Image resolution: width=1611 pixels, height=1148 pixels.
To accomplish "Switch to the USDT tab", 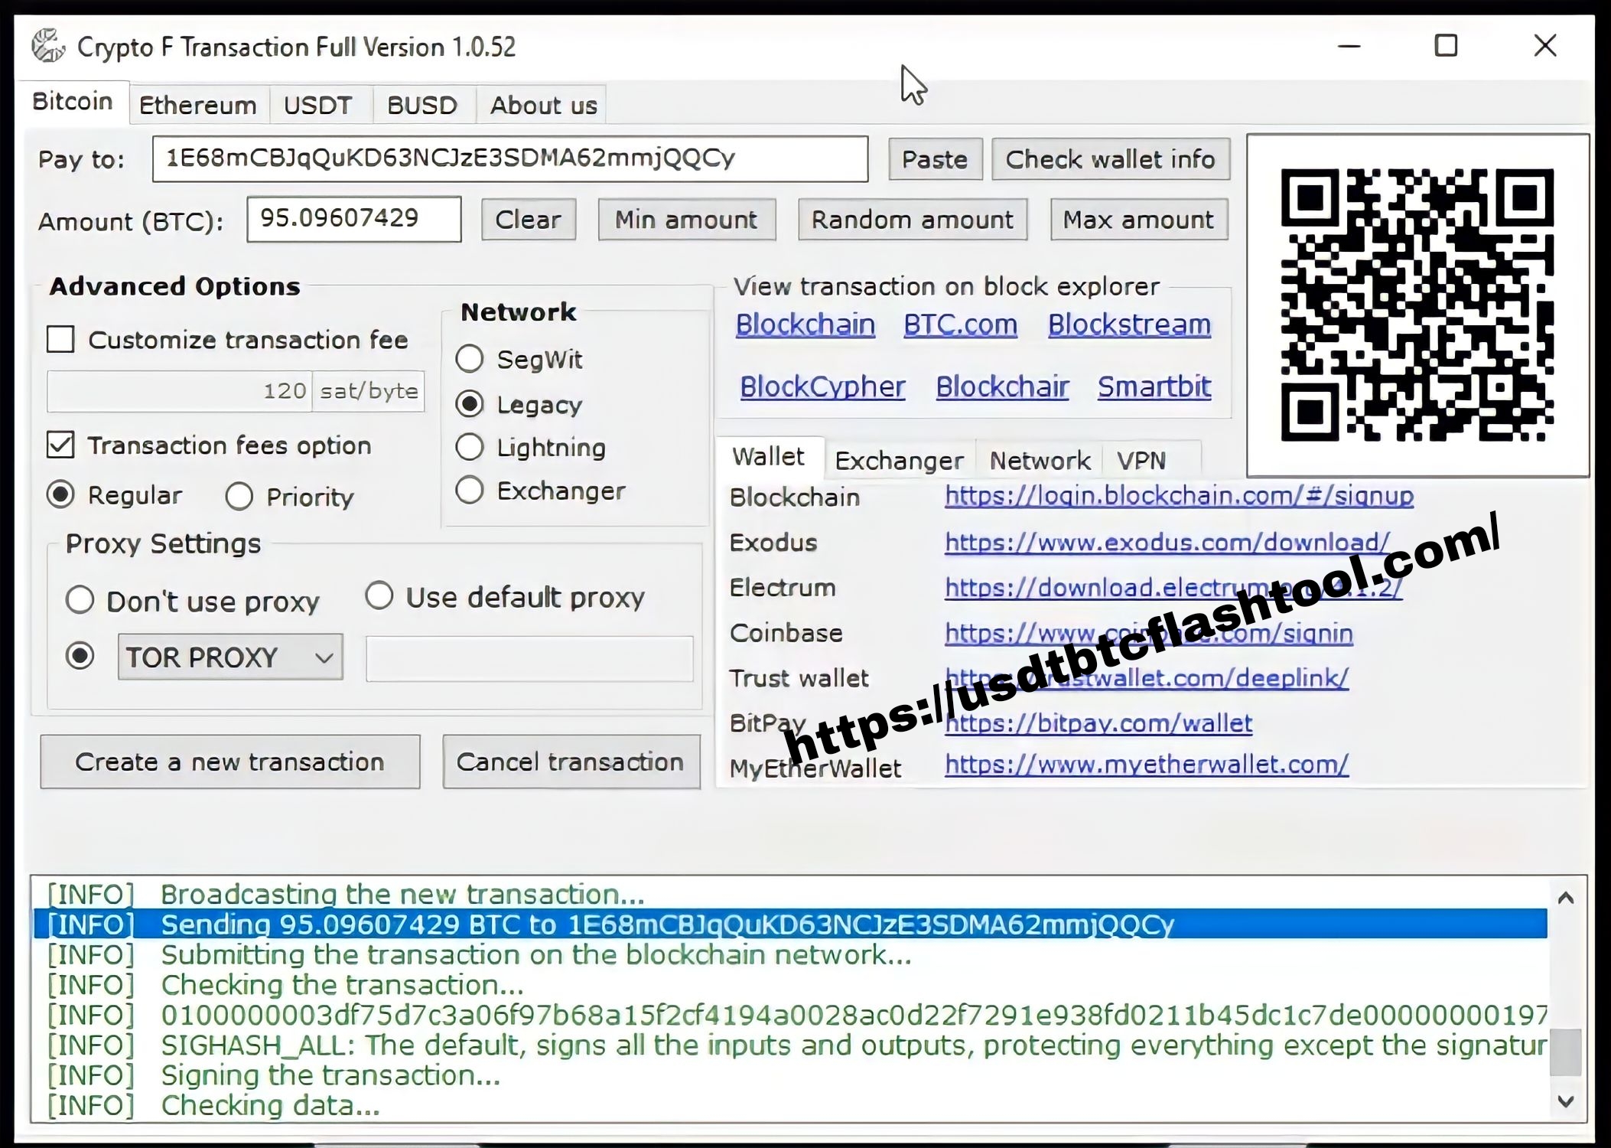I will pos(318,105).
